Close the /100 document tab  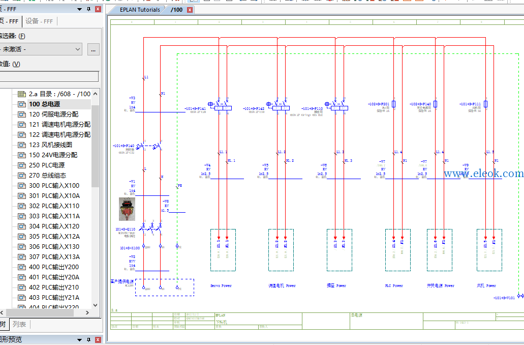[190, 10]
